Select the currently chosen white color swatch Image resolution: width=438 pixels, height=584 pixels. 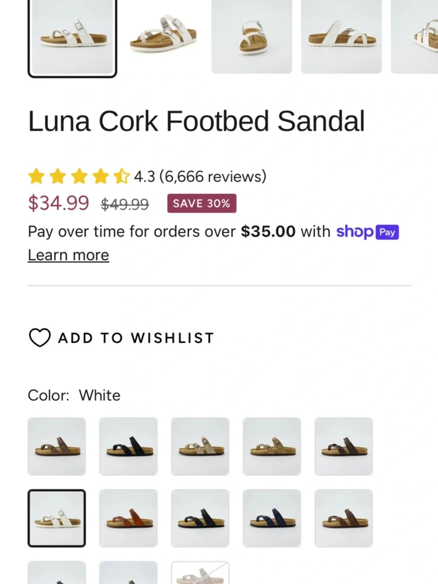(x=57, y=518)
